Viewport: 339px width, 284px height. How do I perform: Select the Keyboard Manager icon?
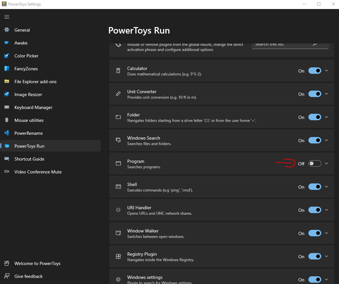(6, 107)
